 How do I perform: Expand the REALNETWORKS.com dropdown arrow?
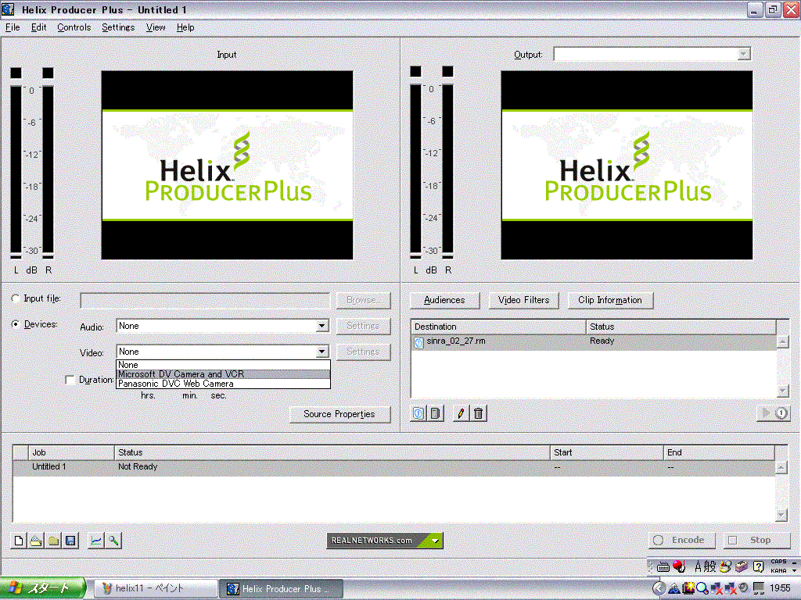pyautogui.click(x=435, y=541)
